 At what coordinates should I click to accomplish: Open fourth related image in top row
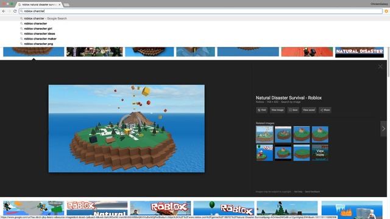(x=320, y=134)
